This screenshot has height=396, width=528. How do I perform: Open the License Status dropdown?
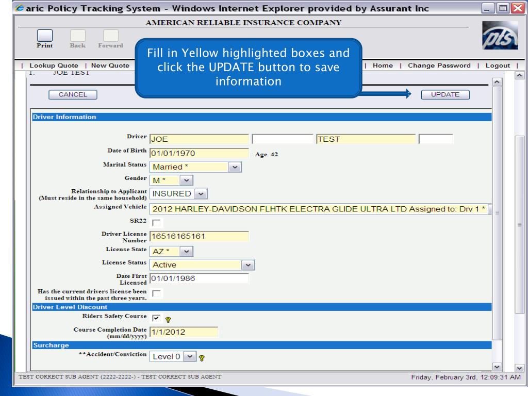click(x=248, y=265)
